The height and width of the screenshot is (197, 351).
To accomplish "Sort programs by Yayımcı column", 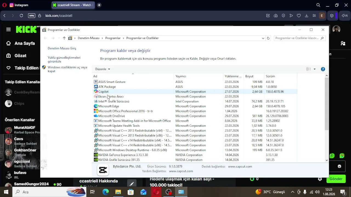I will (199, 76).
